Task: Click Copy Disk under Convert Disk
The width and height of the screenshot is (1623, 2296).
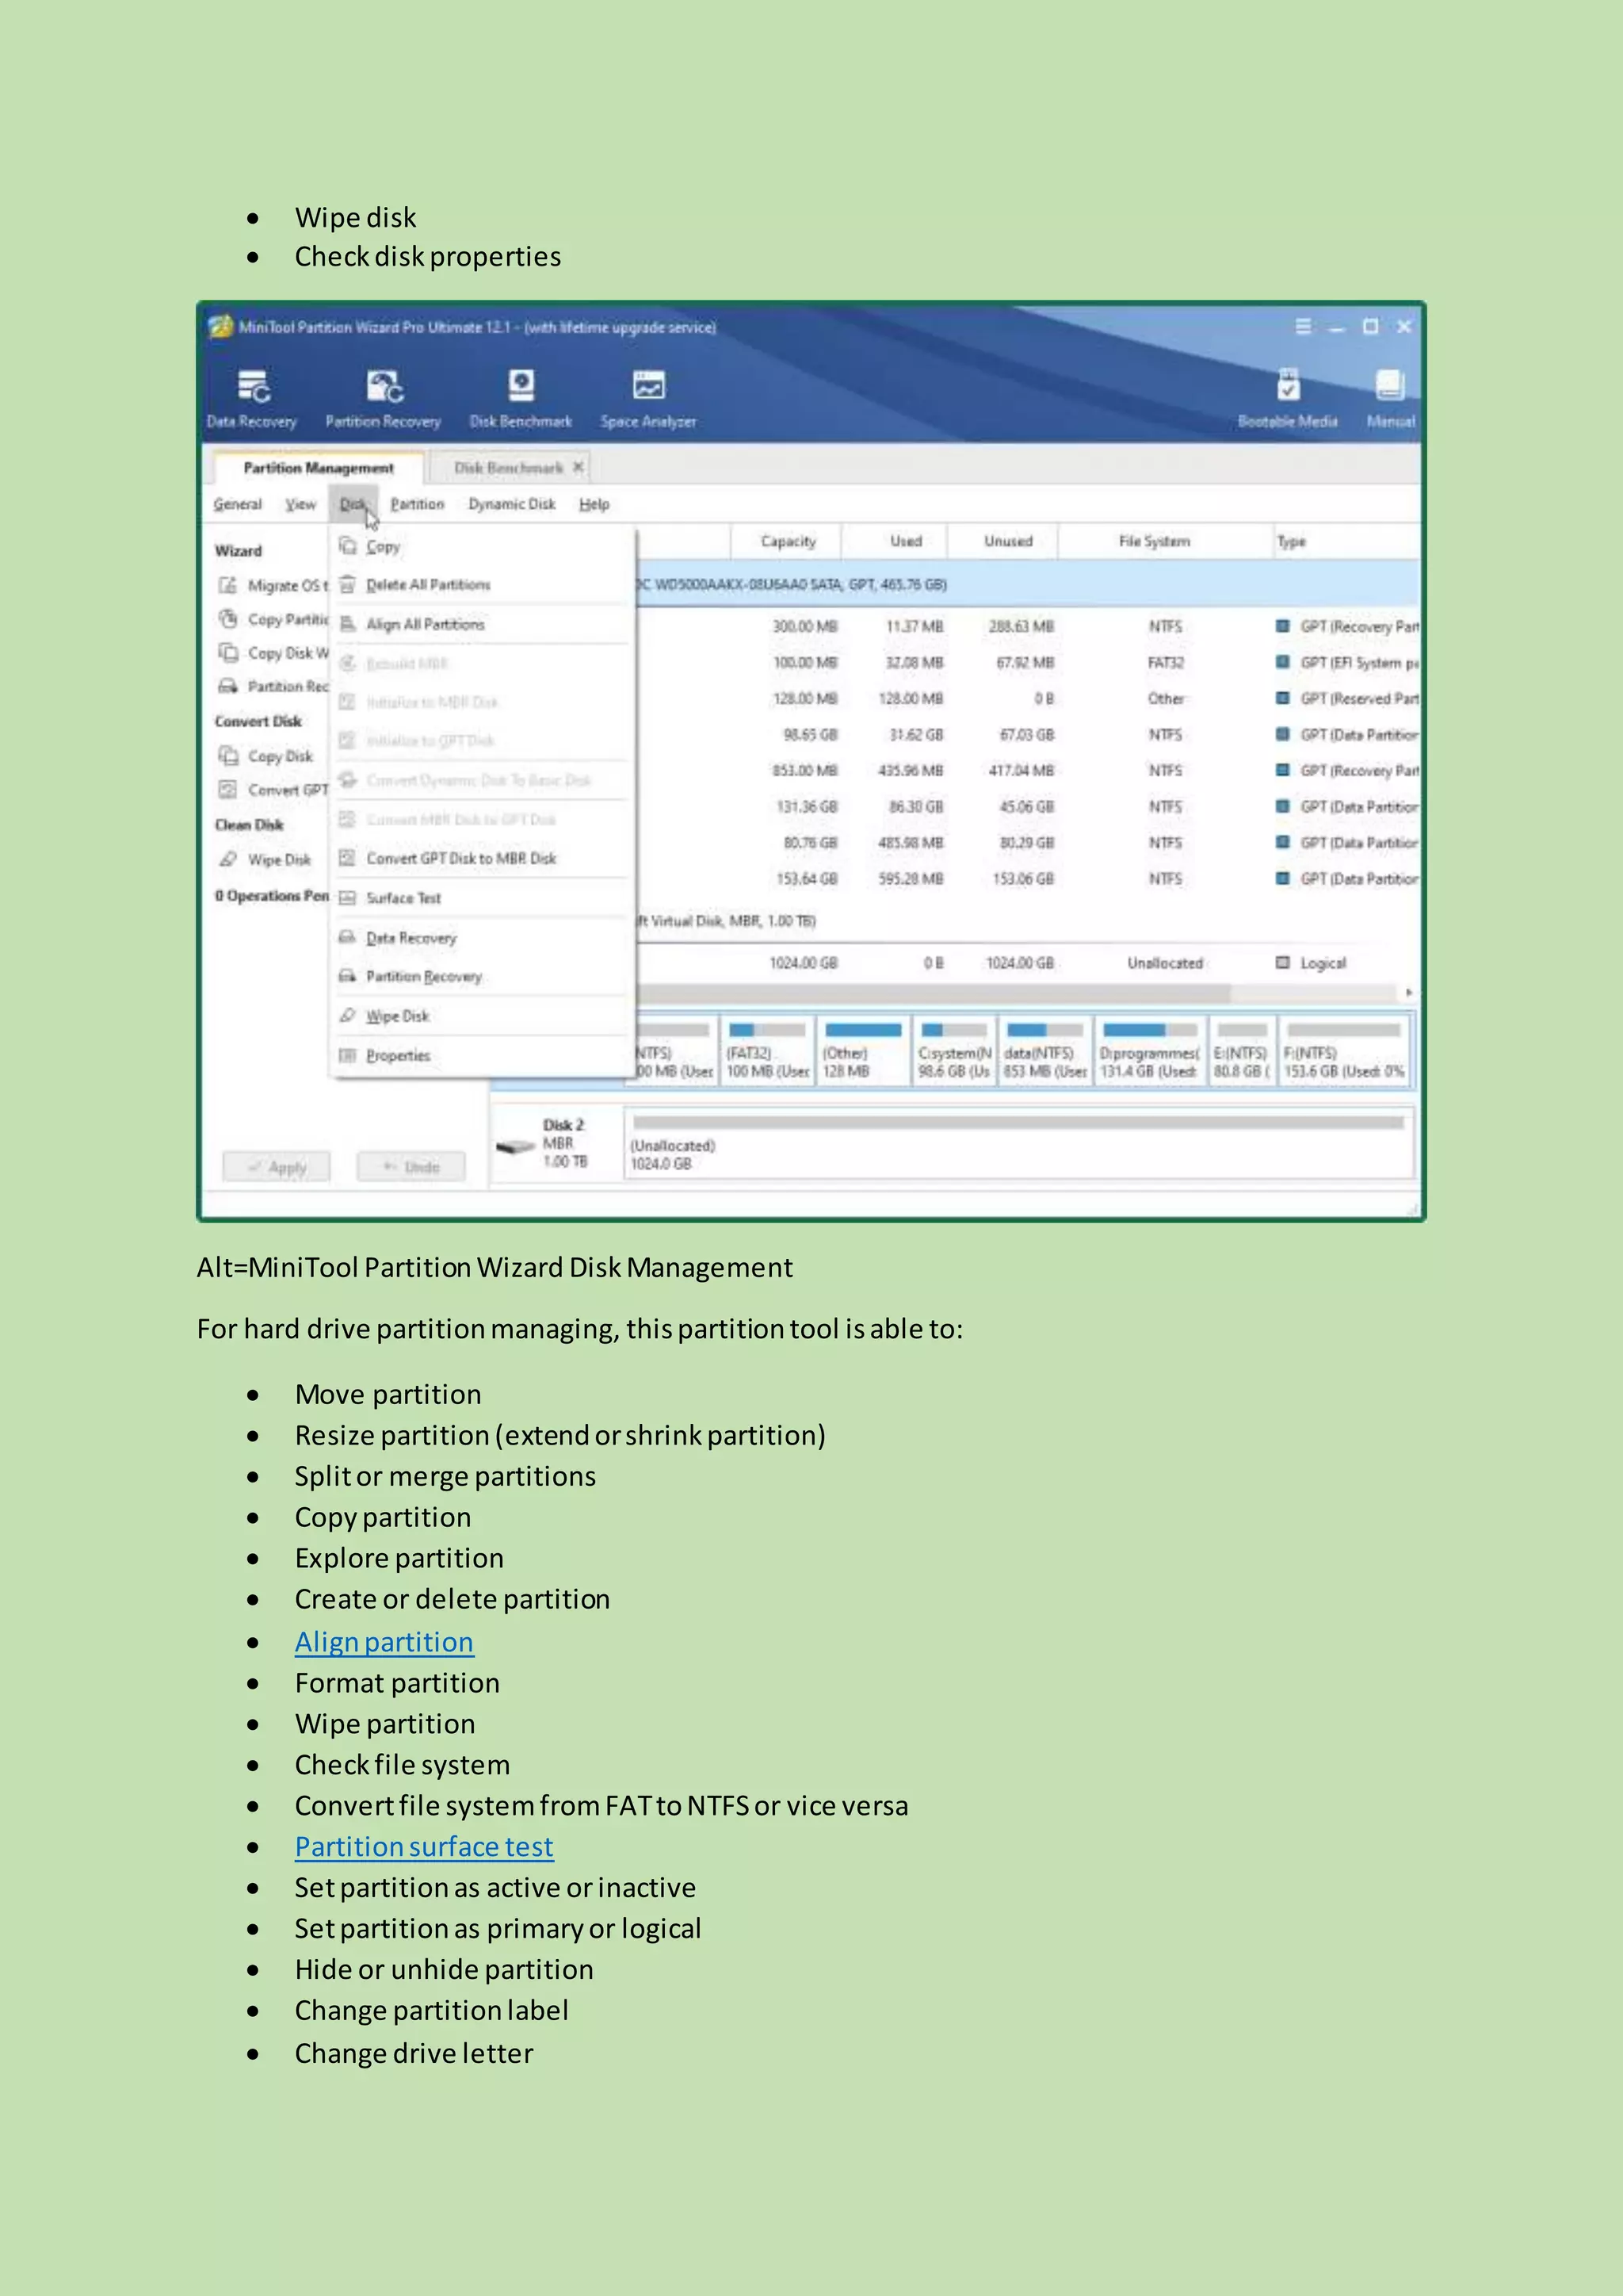Action: [x=265, y=756]
